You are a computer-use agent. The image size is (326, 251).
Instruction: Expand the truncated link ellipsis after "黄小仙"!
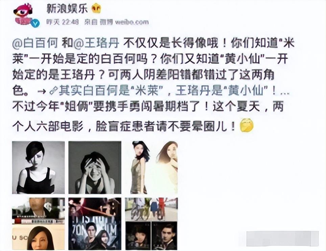285,93
